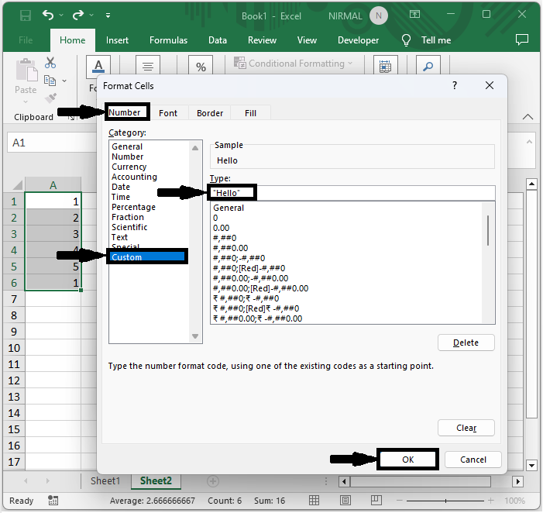Select #,##0;[Red]-#,##0 format code
This screenshot has height=513, width=543.
[249, 268]
